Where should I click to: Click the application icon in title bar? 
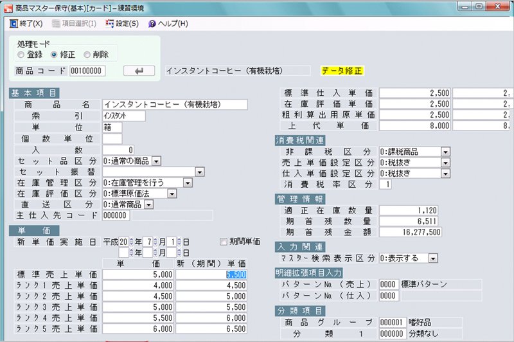tap(8, 8)
